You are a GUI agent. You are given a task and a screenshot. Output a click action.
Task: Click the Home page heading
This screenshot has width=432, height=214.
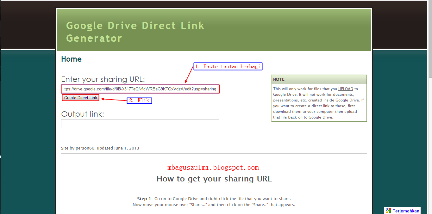71,59
